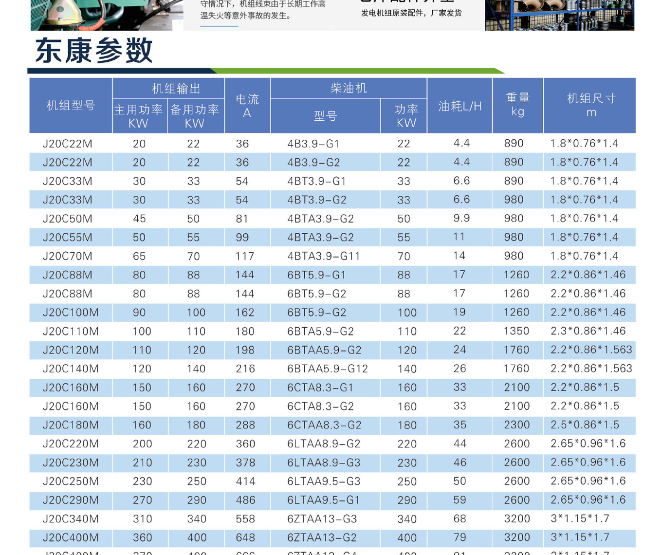Image resolution: width=662 pixels, height=555 pixels.
Task: Click the 378 current value
Action: click(x=245, y=463)
